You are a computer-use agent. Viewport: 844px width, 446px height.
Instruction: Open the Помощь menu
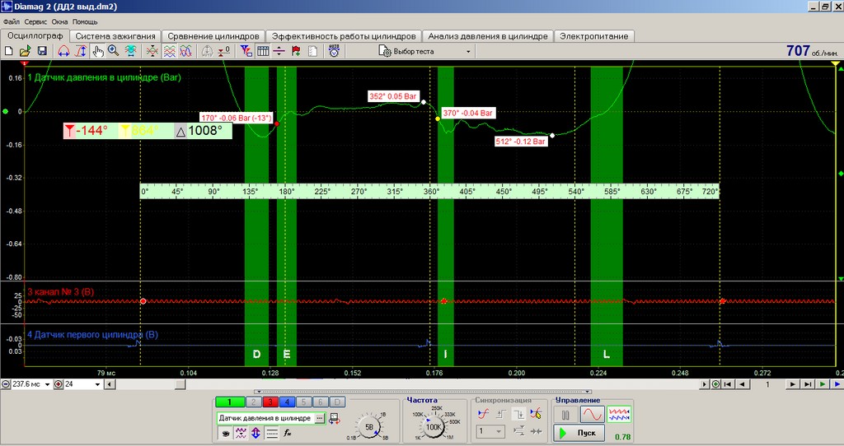pos(85,22)
